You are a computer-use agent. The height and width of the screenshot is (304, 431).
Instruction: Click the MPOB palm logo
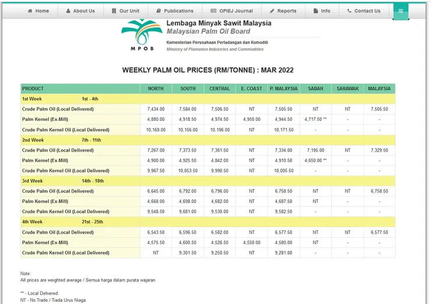142,35
